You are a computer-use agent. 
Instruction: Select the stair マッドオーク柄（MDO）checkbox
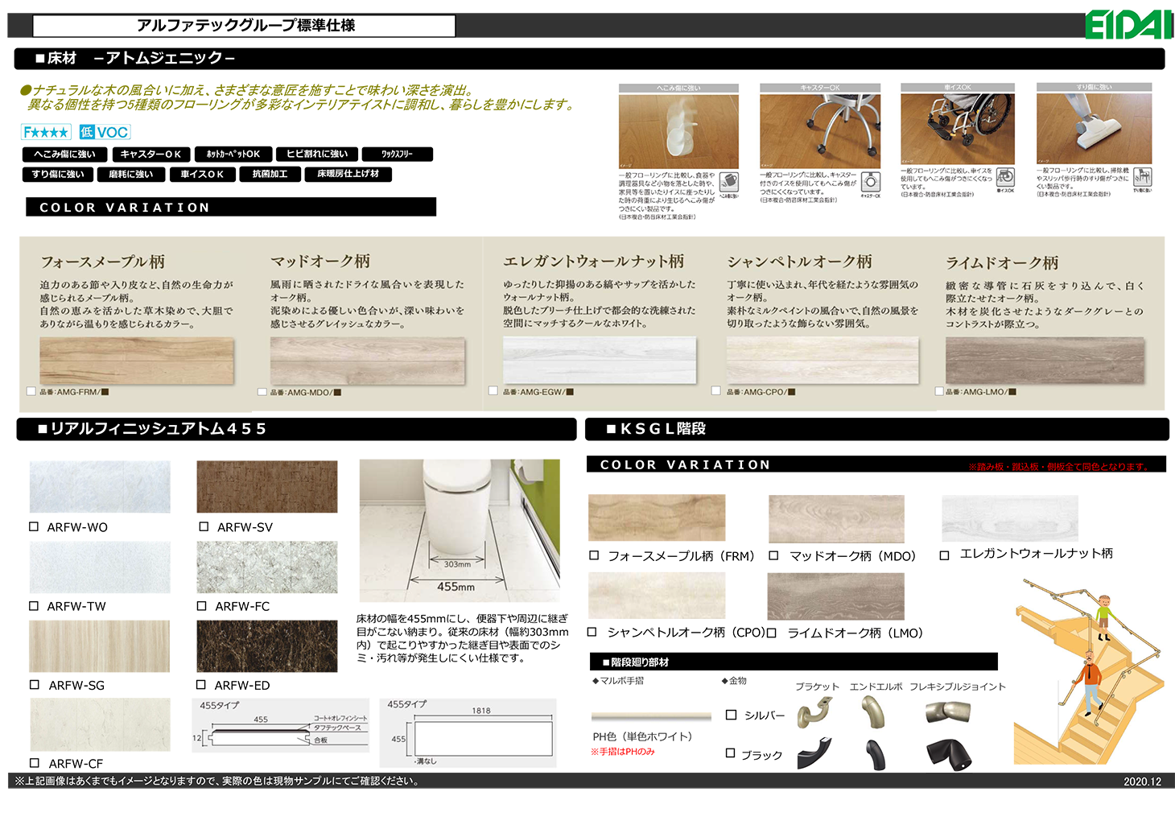(x=773, y=555)
